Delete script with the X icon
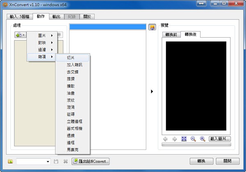The height and width of the screenshot is (172, 246). pos(66,161)
